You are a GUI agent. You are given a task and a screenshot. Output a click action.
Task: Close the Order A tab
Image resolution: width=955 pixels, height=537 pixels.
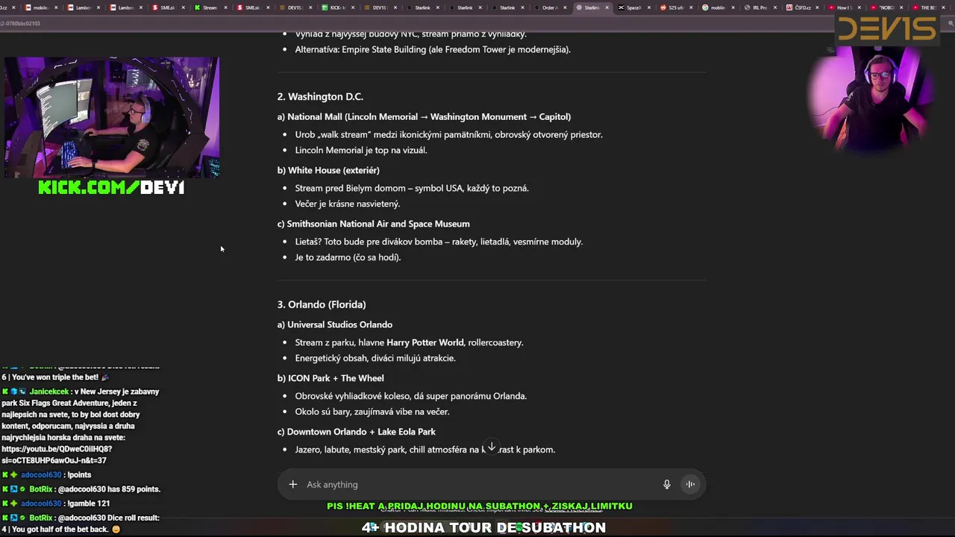565,7
